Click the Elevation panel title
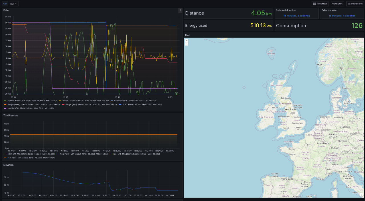 (9, 165)
